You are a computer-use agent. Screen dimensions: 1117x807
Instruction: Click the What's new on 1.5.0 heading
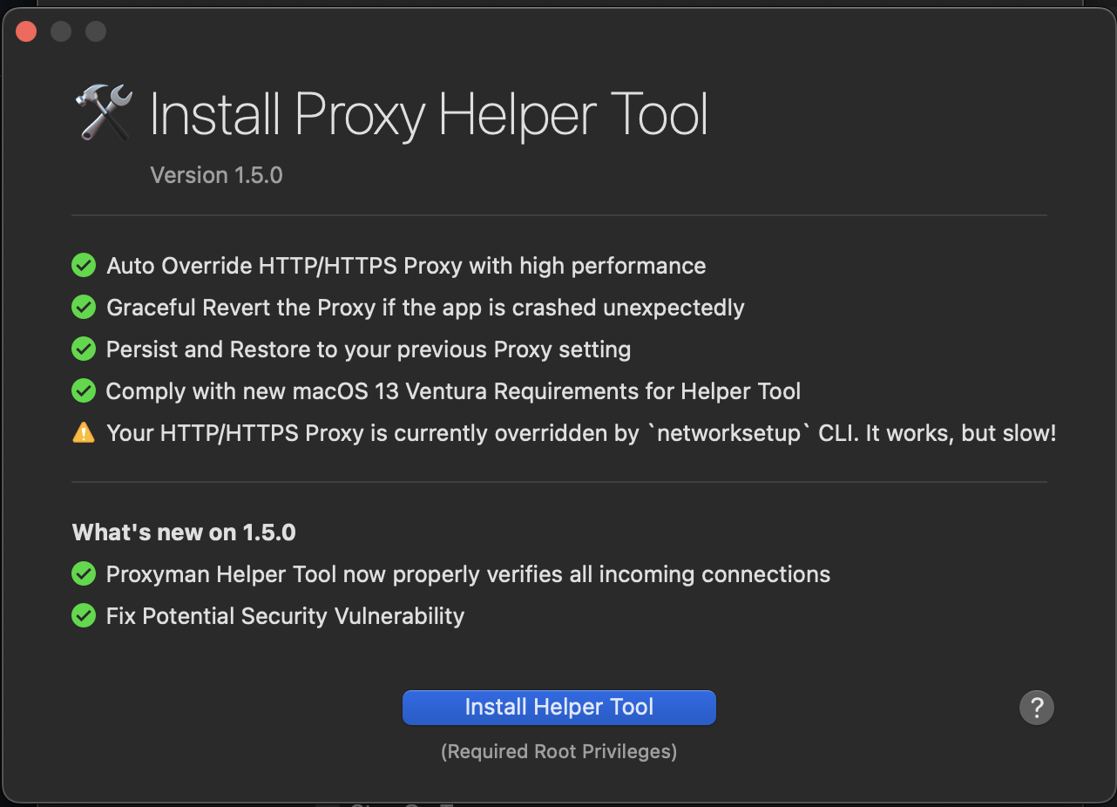pos(183,532)
